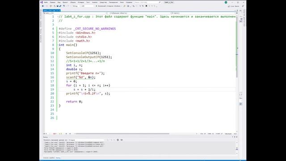This screenshot has height=161, width=286.
Task: Open the Средства menu
Action: click(x=103, y=2)
